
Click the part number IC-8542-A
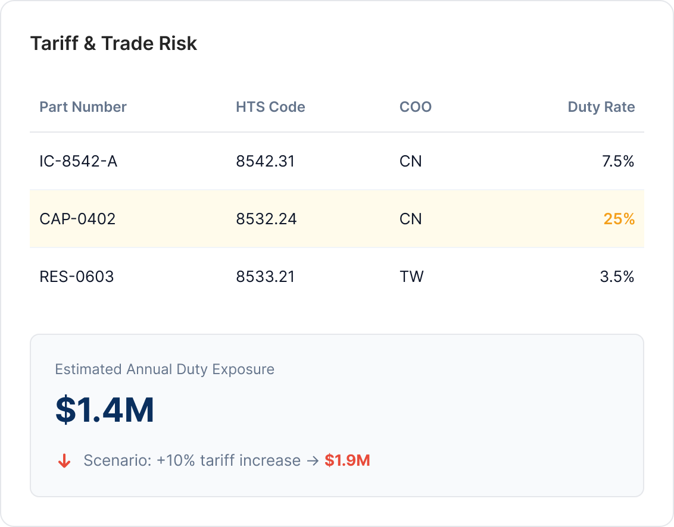78,161
